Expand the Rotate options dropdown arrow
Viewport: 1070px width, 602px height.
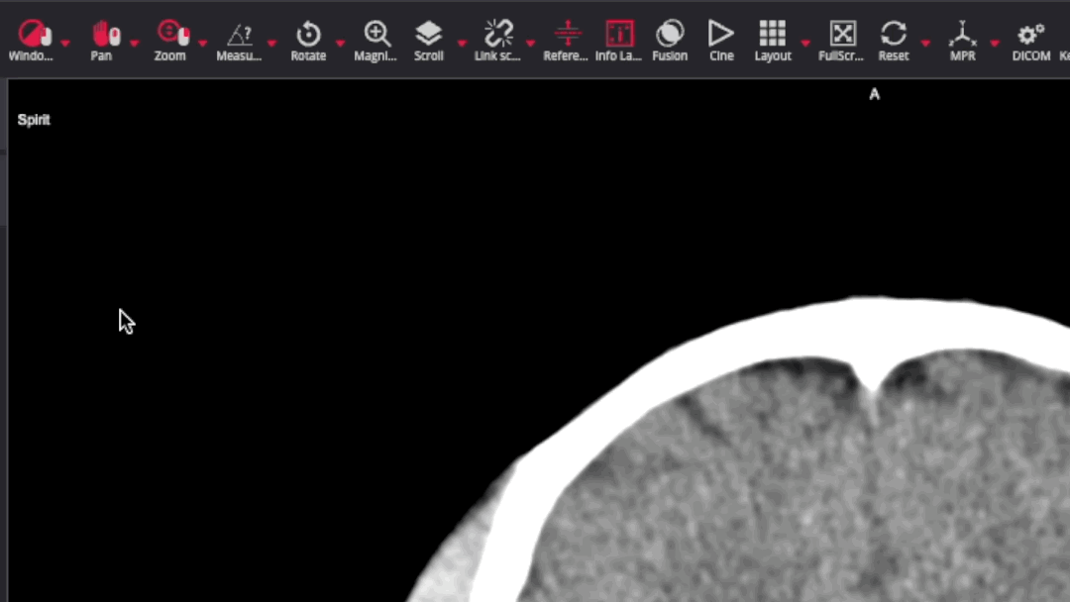tap(340, 44)
